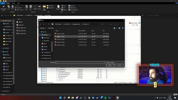Click GTA 5 Mods in dialog breadcrumb

click(x=58, y=24)
